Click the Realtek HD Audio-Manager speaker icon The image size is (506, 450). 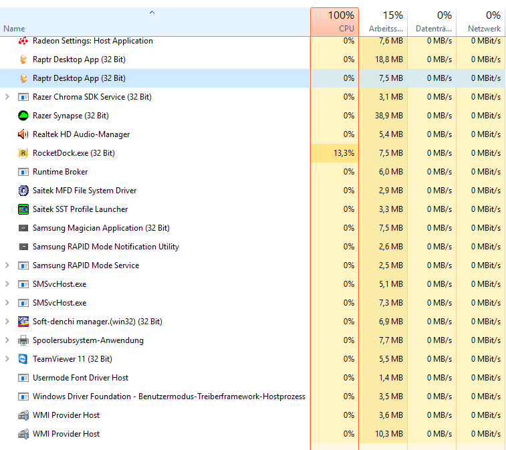click(x=23, y=134)
